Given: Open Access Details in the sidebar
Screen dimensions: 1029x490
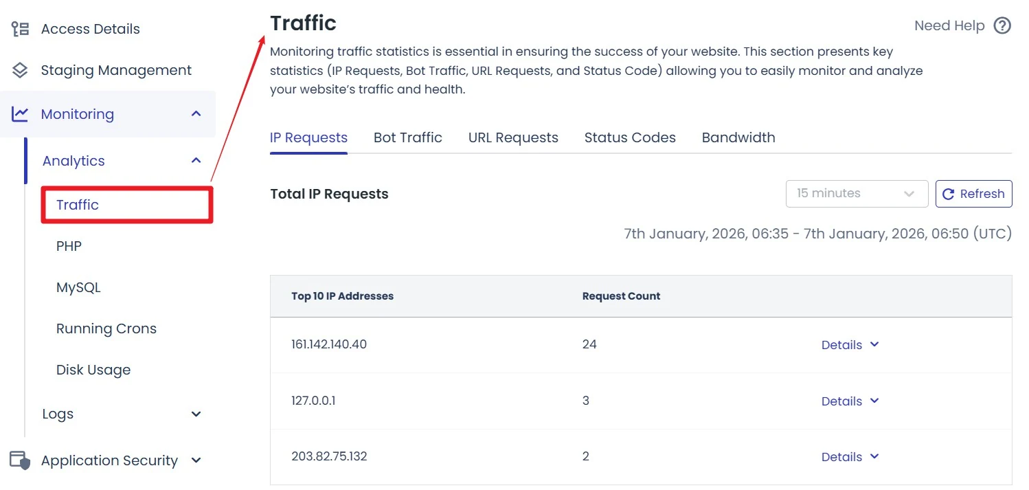Looking at the screenshot, I should (x=90, y=29).
